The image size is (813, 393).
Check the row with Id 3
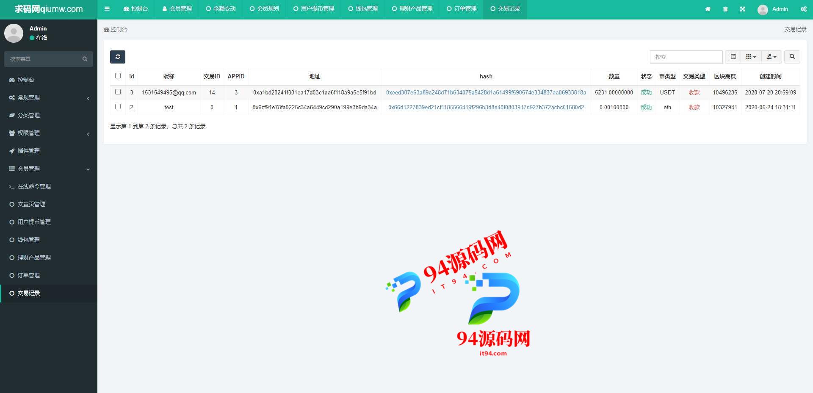tap(118, 92)
